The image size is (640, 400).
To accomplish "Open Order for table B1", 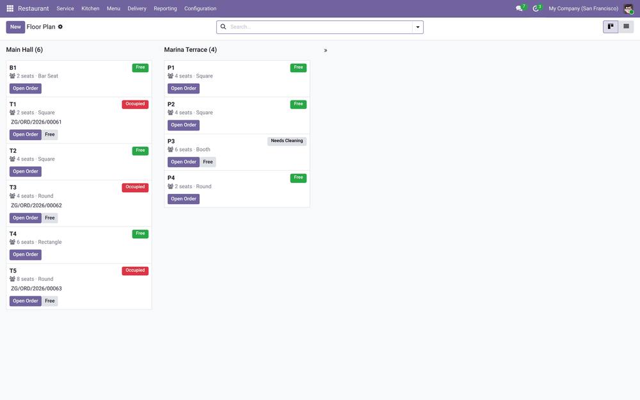I will (26, 88).
